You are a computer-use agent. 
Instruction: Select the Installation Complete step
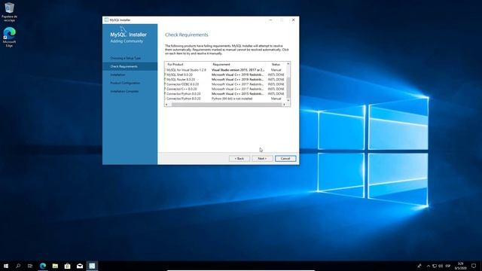124,91
